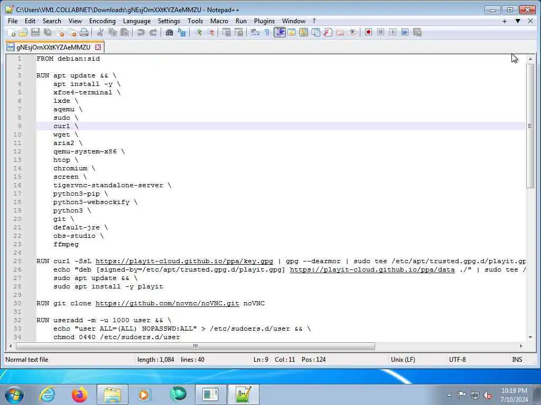Open Folder as Workspace icon
Image resolution: width=541 pixels, height=405 pixels.
click(340, 32)
